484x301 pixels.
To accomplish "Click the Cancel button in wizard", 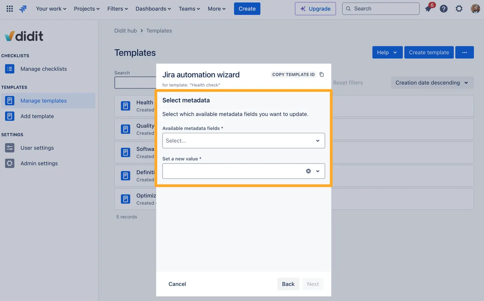I will [x=177, y=284].
